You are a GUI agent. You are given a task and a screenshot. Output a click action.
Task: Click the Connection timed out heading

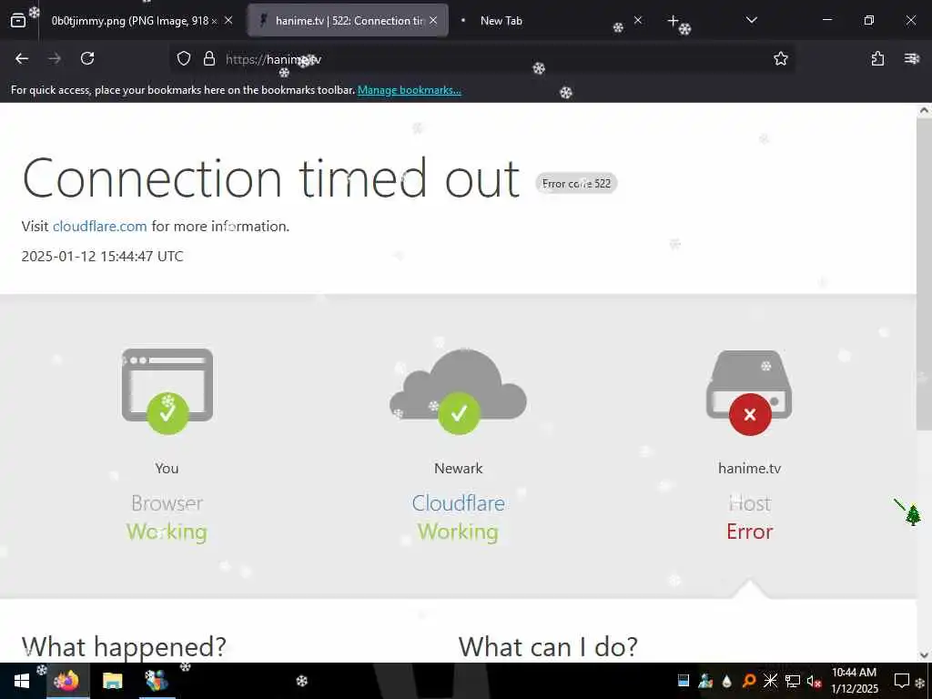pos(271,178)
